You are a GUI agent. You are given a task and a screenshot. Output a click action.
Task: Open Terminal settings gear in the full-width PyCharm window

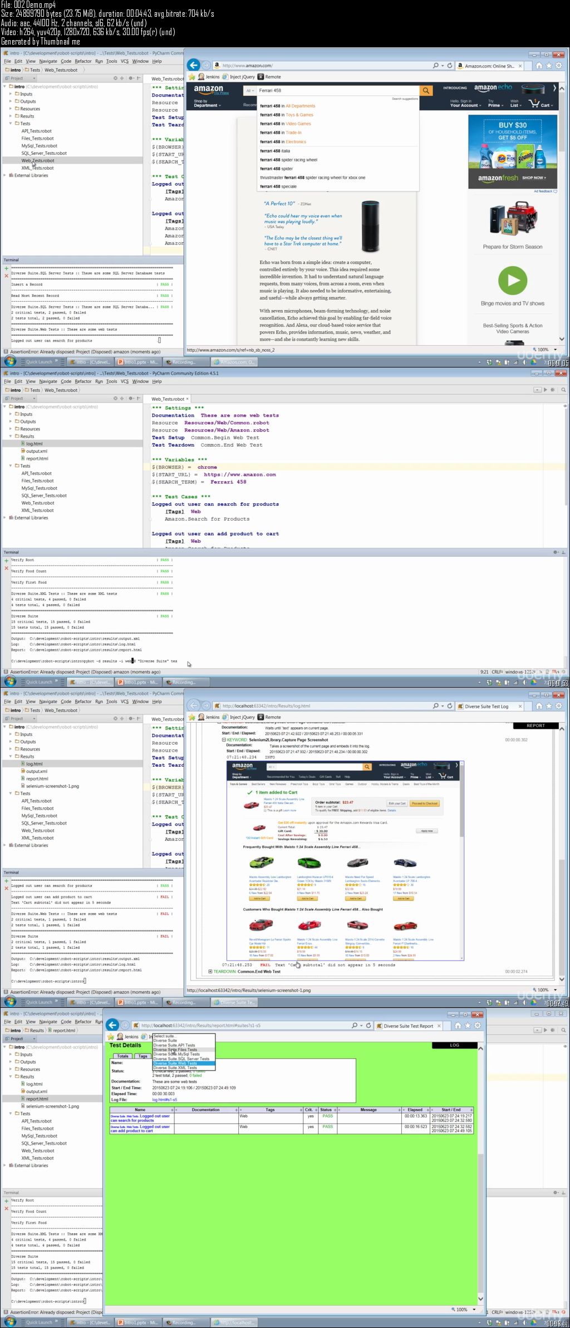click(x=555, y=552)
